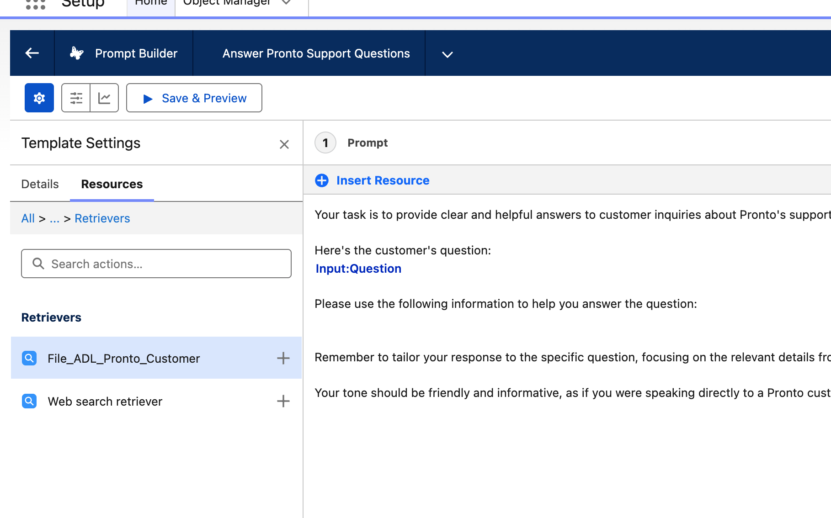
Task: Focus the Search actions input field
Action: click(x=156, y=264)
